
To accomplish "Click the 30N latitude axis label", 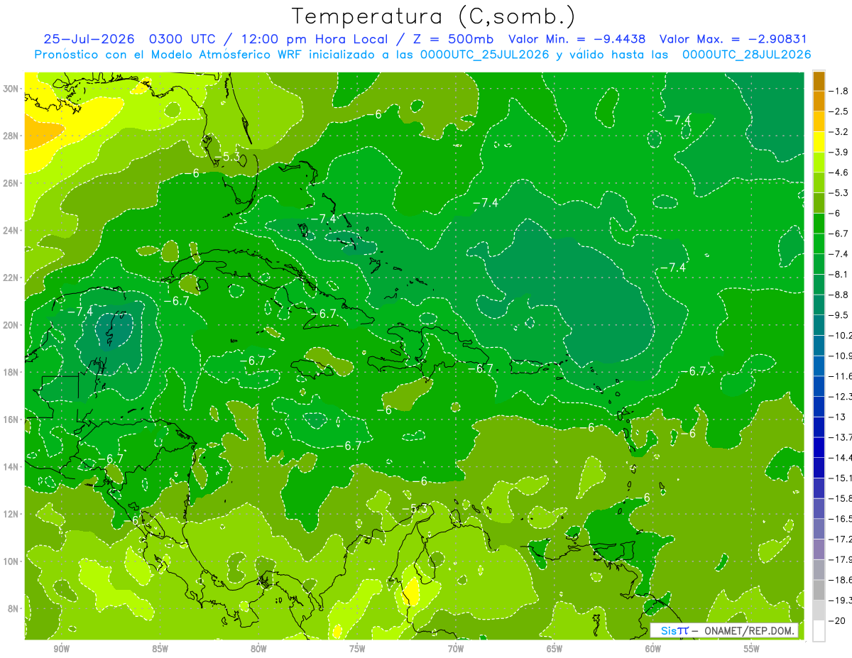I will (12, 89).
